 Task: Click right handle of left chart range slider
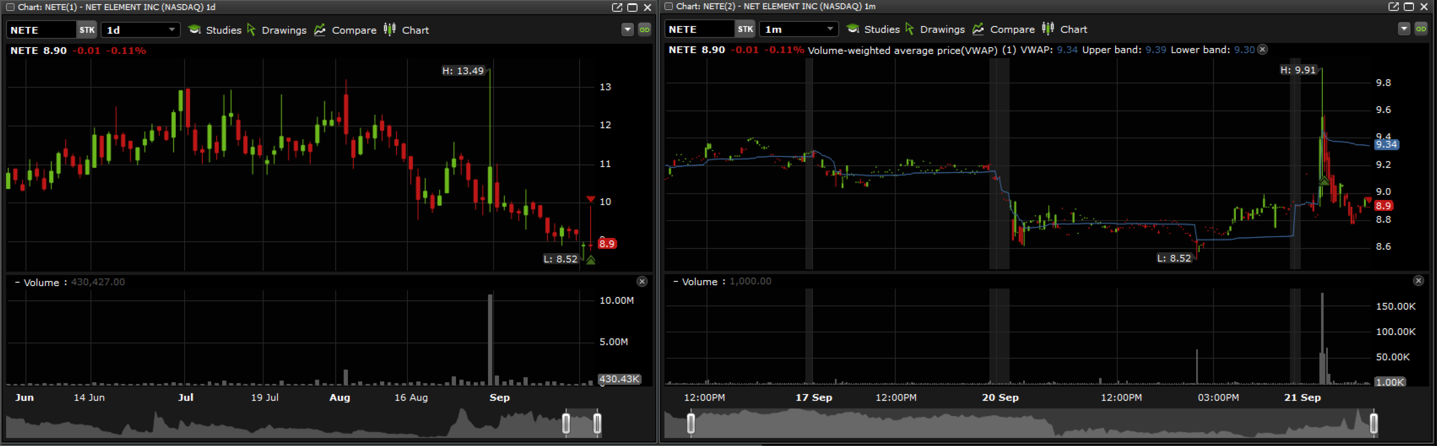coord(597,423)
